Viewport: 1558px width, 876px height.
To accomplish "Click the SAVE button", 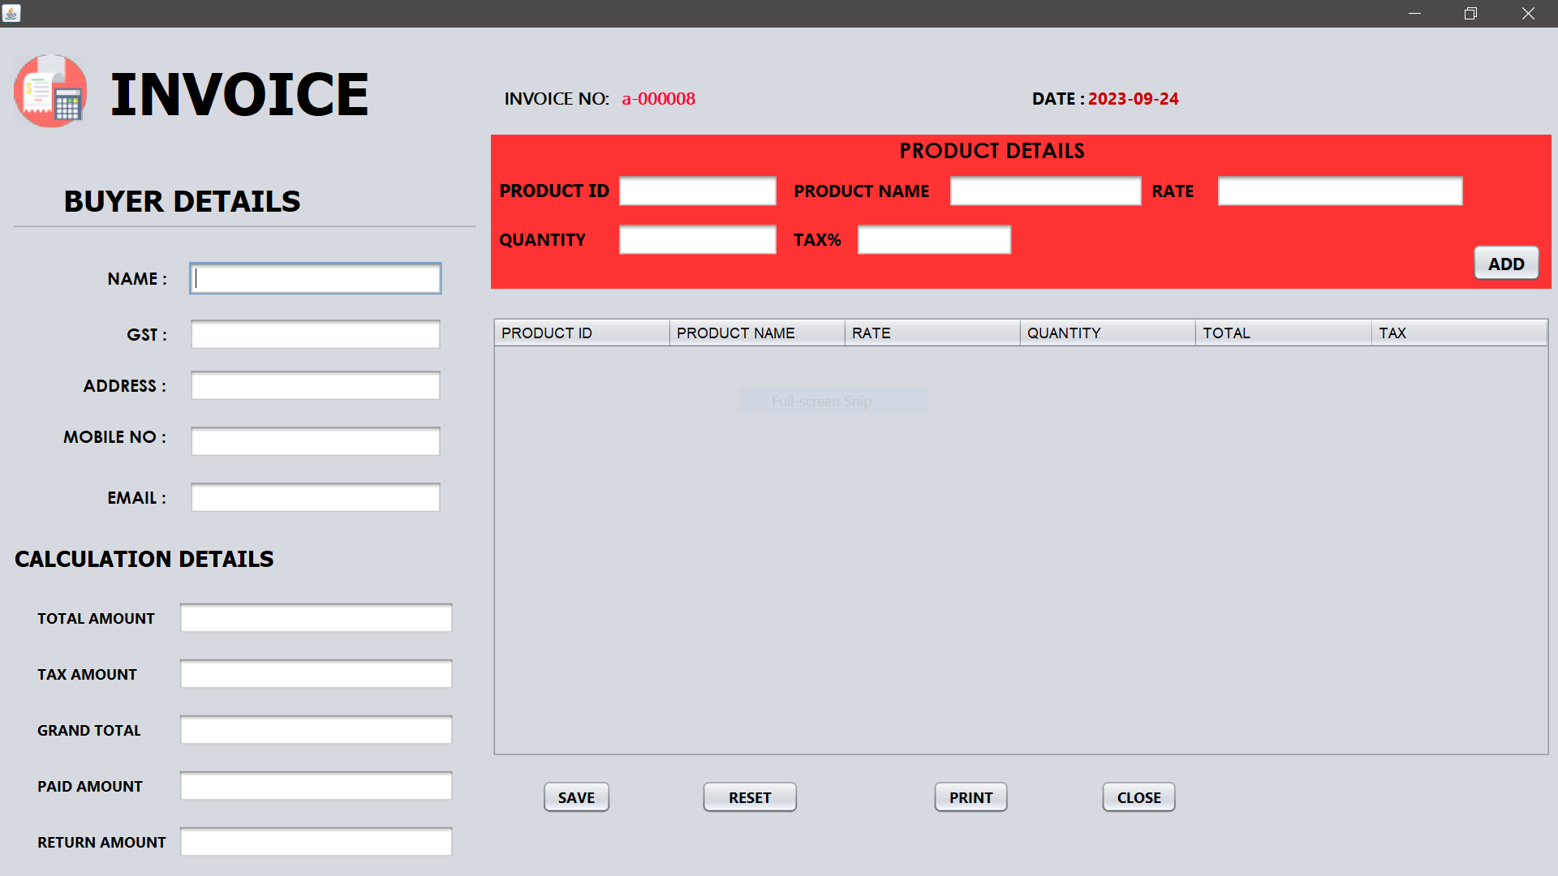I will coord(576,797).
